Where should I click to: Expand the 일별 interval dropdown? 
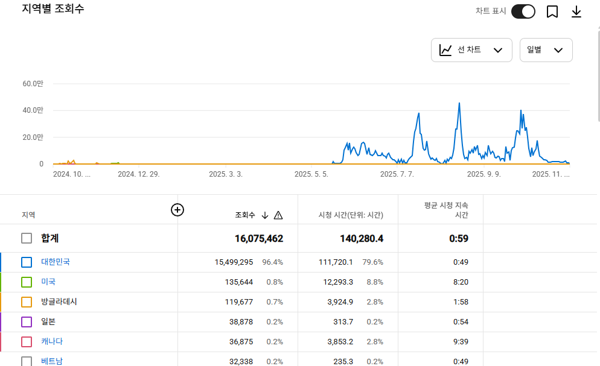546,50
